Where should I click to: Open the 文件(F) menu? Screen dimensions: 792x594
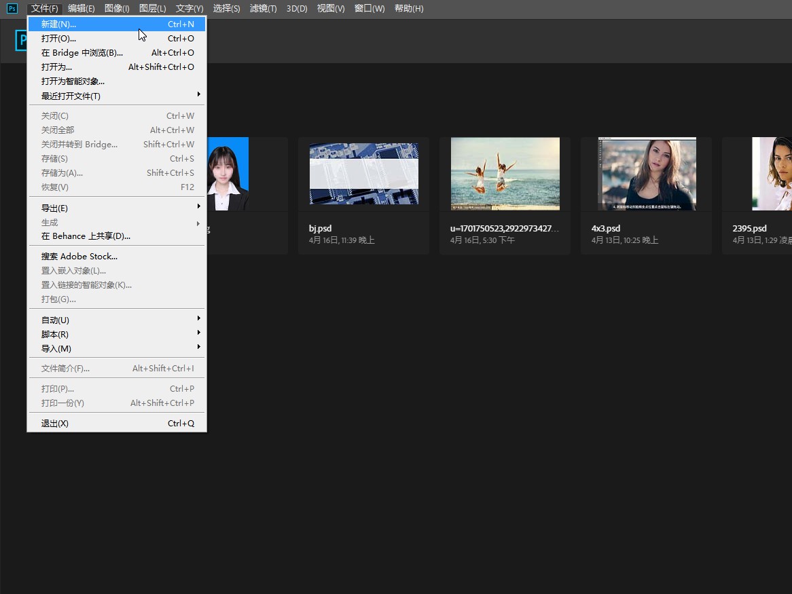click(x=44, y=9)
